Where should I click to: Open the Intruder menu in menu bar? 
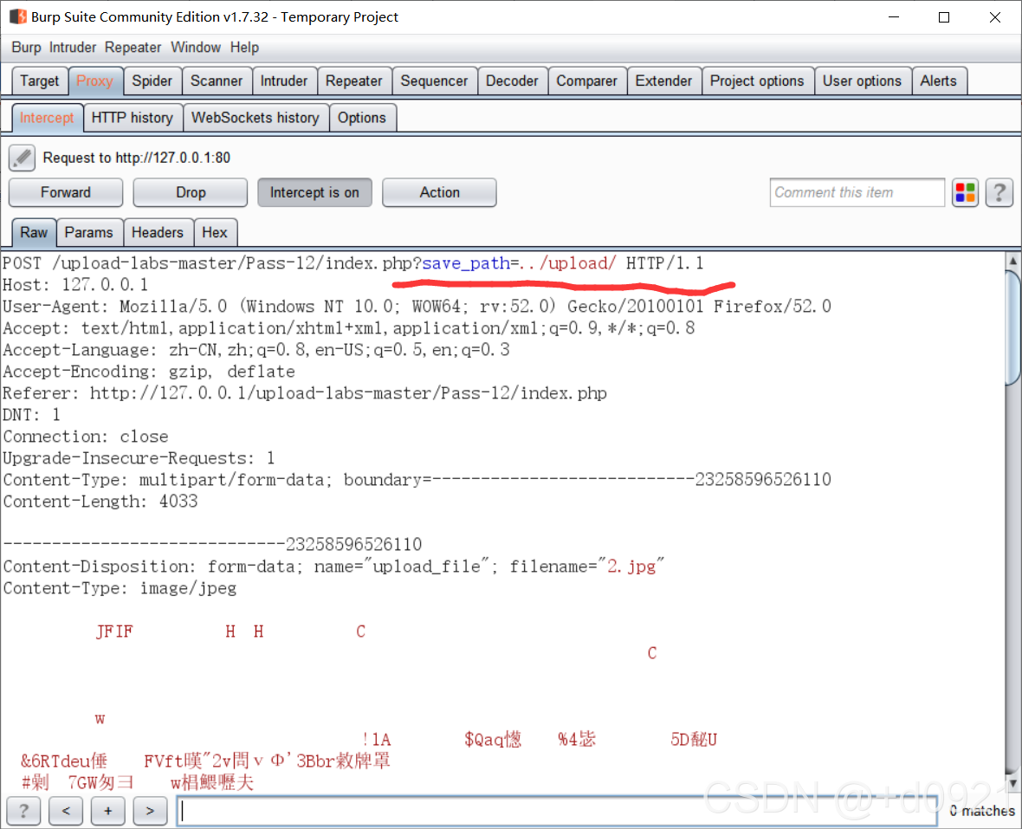pos(73,48)
